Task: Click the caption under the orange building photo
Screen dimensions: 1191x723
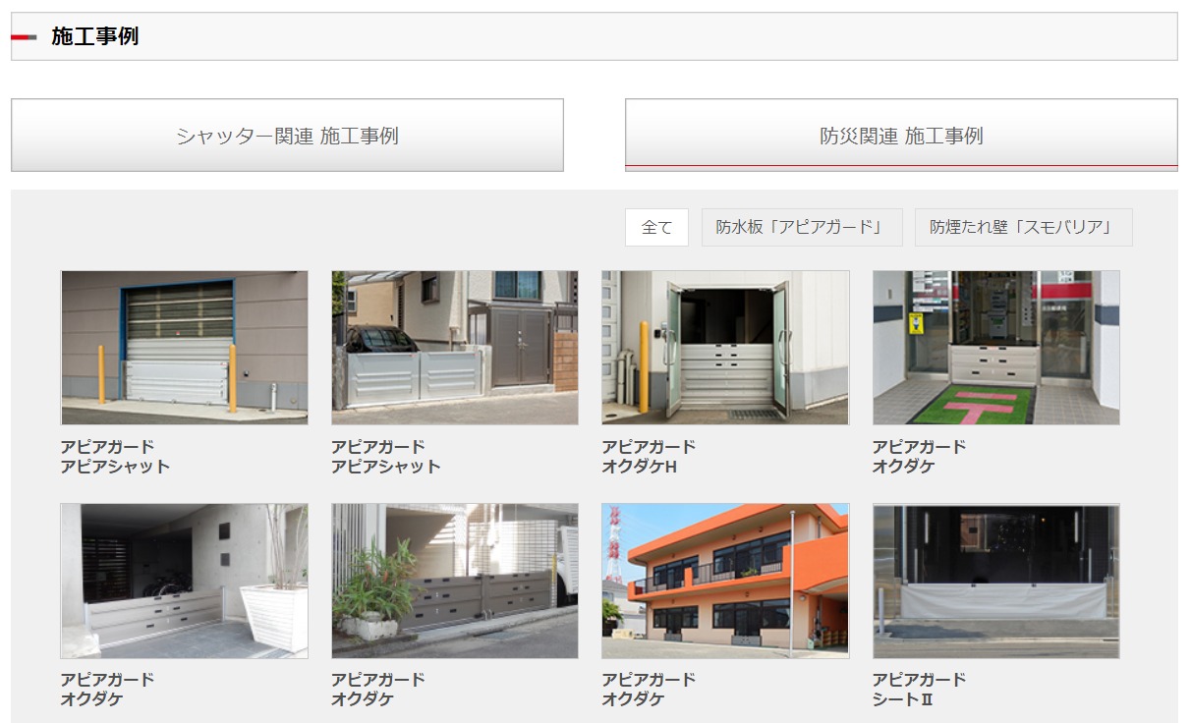Action: (649, 690)
